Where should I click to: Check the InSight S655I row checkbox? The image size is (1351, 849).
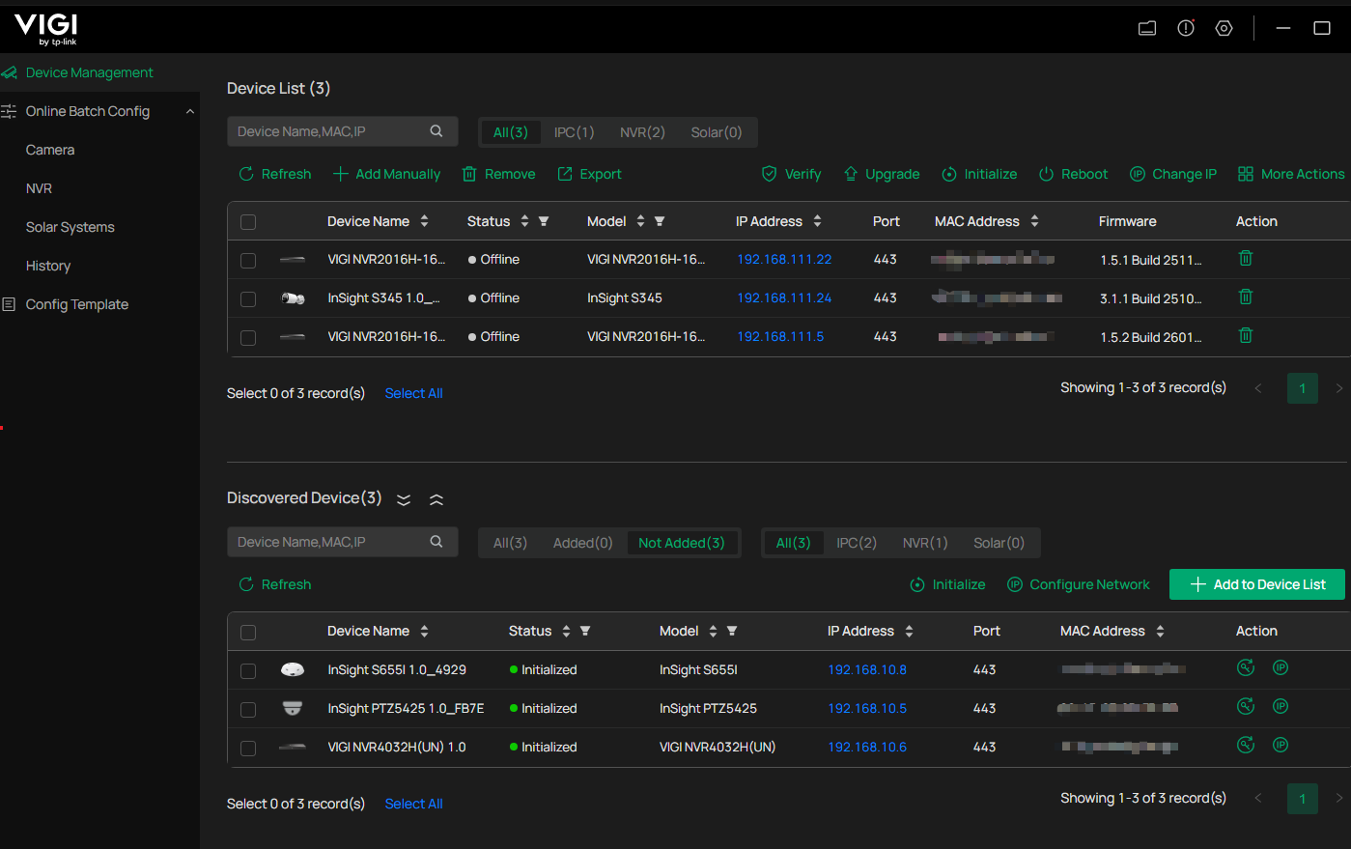point(248,671)
